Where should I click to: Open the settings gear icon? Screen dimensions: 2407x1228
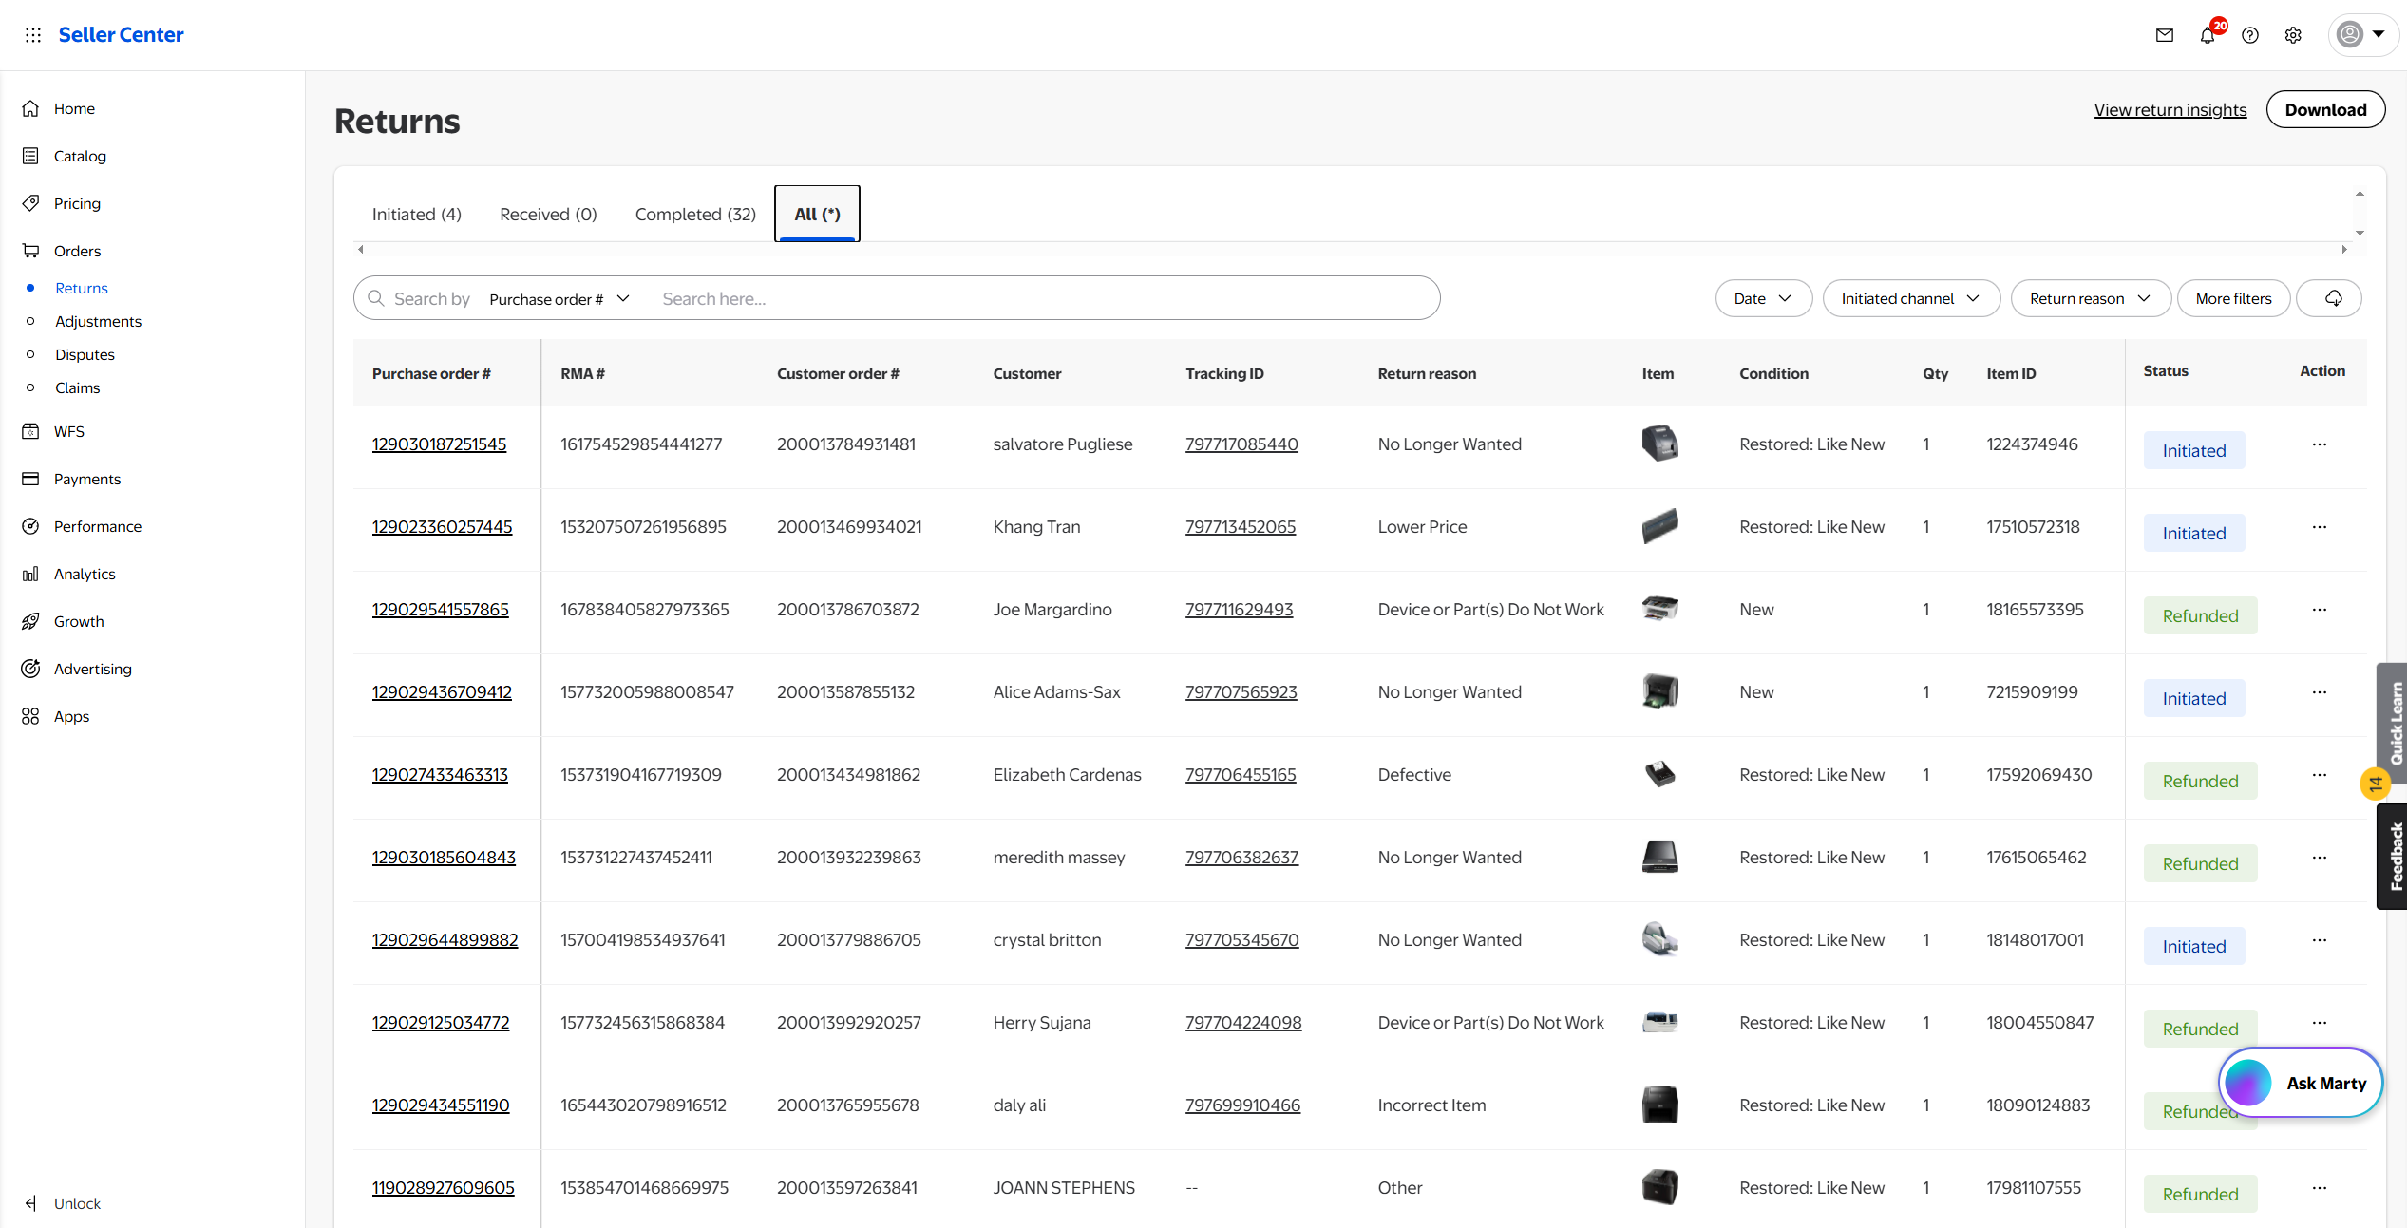2293,35
